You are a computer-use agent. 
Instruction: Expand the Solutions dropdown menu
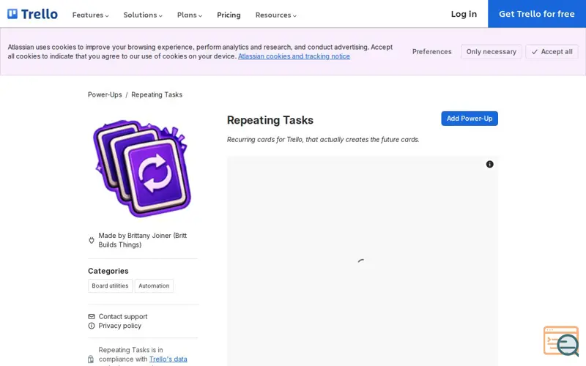pos(143,15)
